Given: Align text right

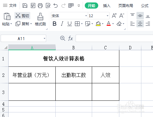Looking at the screenshot, I should (148, 24).
